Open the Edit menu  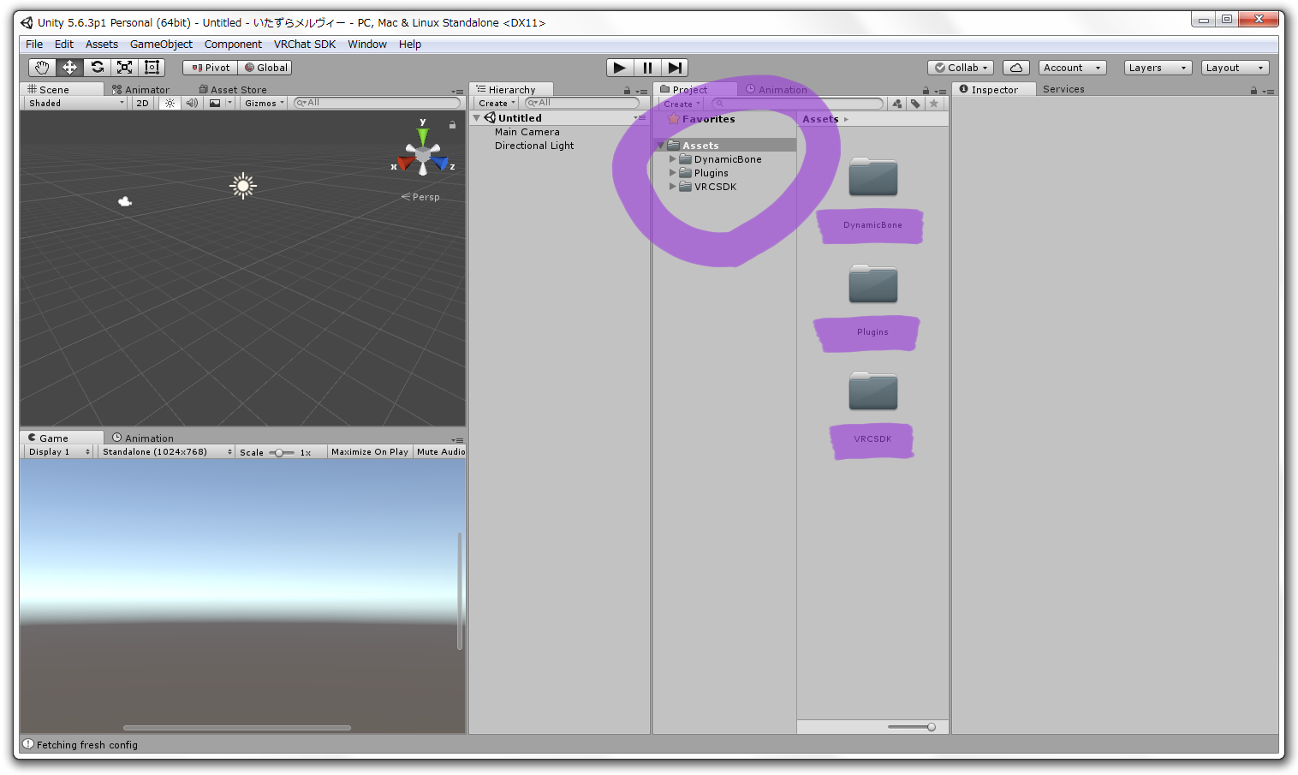[x=64, y=45]
